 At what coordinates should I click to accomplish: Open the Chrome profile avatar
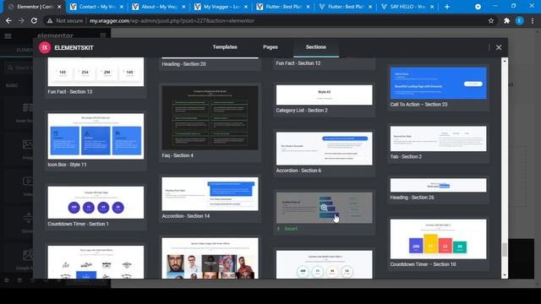pyautogui.click(x=519, y=20)
